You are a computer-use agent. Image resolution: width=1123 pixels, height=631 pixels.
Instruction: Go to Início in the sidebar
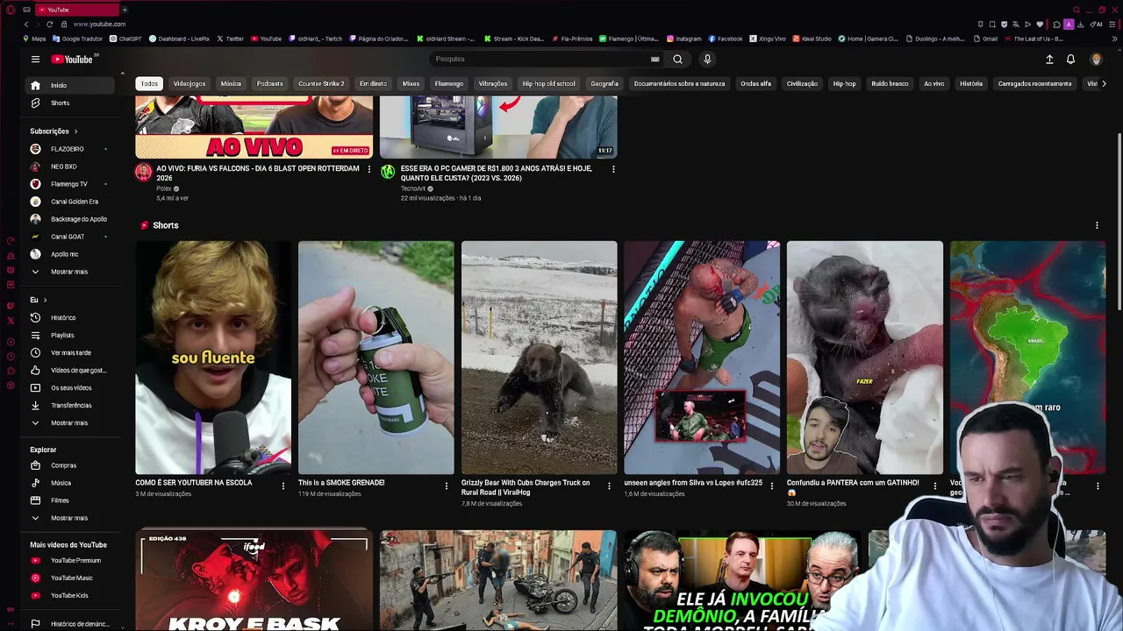(70, 85)
